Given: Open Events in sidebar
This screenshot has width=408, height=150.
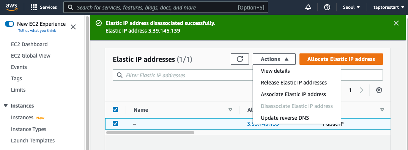Looking at the screenshot, I should [x=19, y=67].
